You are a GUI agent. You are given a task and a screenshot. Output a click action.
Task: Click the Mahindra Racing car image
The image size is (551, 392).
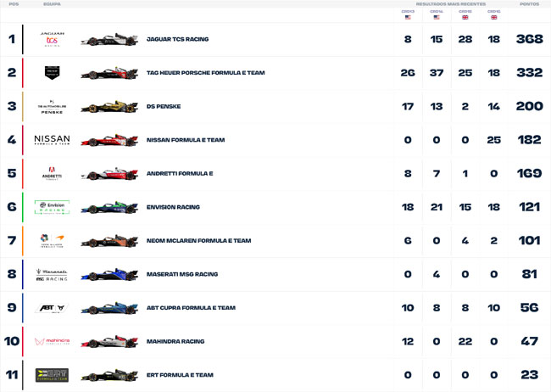(109, 342)
